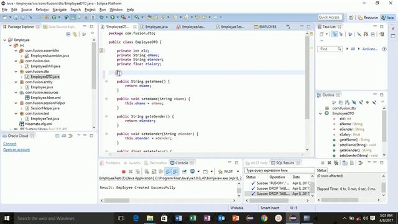
Task: Toggle Show Console on Standard Out change
Action: (x=168, y=172)
